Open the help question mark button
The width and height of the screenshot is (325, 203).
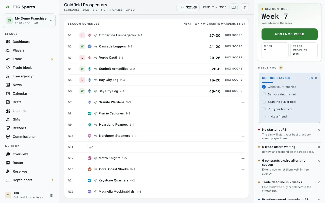click(x=245, y=7)
